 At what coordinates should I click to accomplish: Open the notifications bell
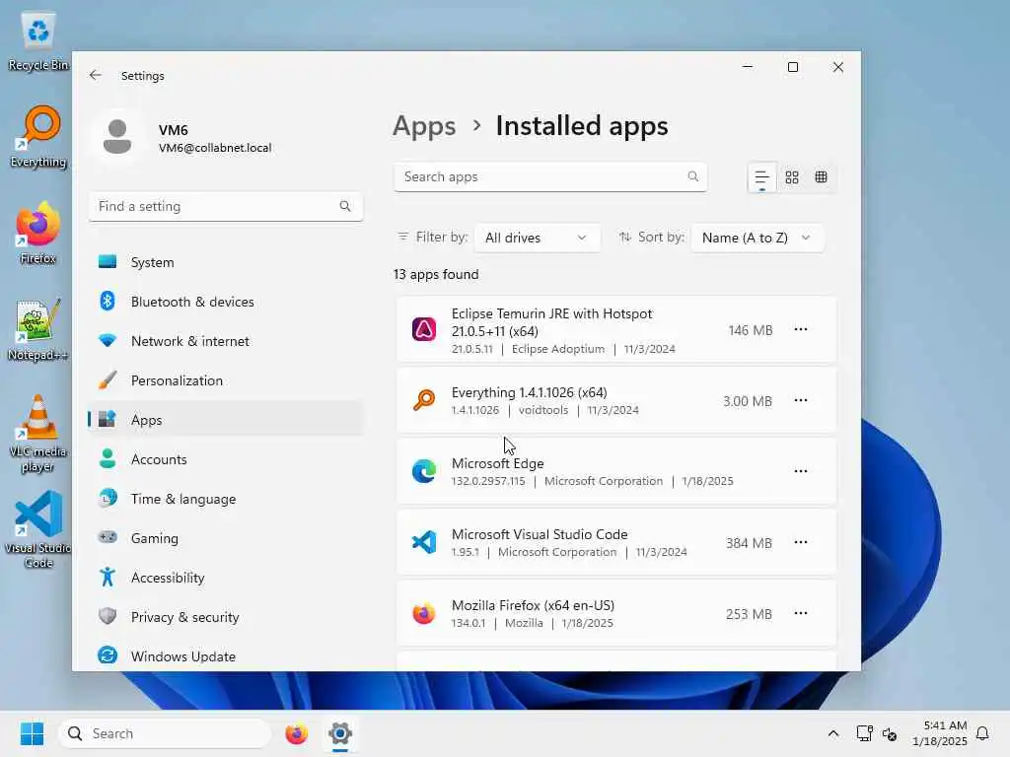coord(982,733)
